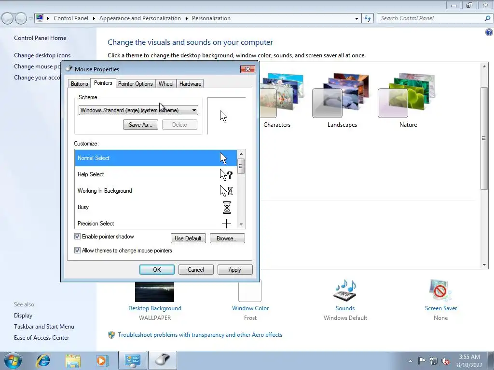The height and width of the screenshot is (370, 494).
Task: Click the Control Panel taskbar icon
Action: 132,360
